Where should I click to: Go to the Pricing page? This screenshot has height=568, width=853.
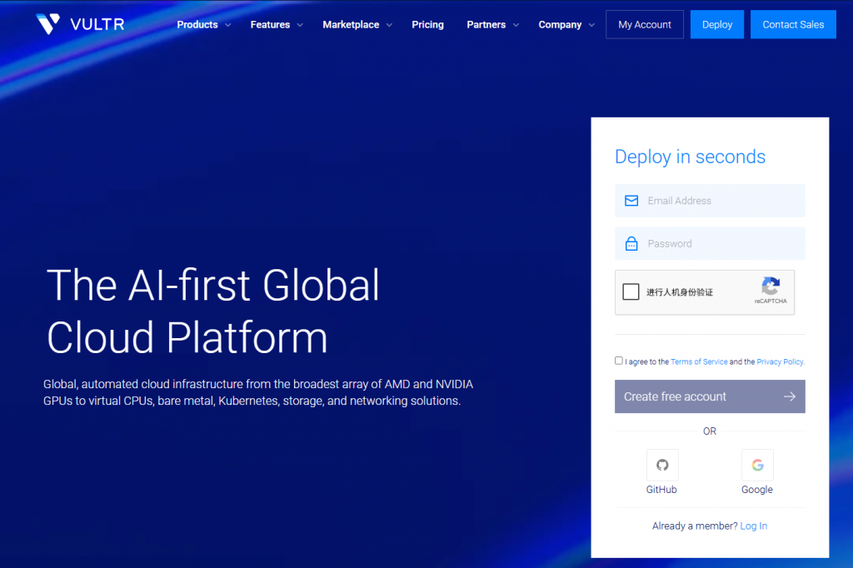(x=427, y=24)
